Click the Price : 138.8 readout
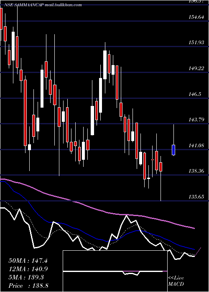 coord(28,285)
